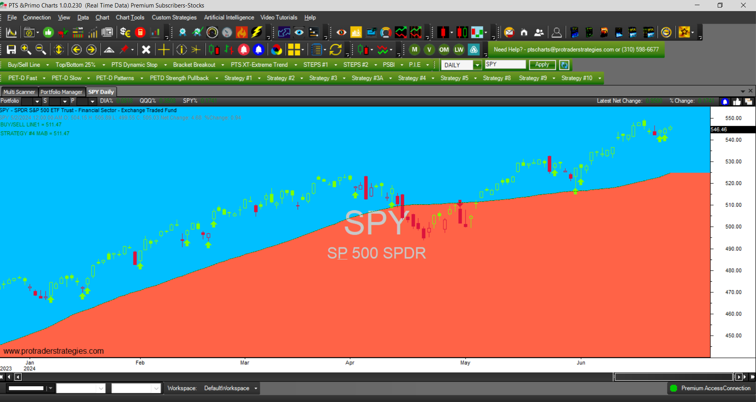Click the envelope mail icon
Viewport: 756px width, 402px height.
[x=509, y=32]
